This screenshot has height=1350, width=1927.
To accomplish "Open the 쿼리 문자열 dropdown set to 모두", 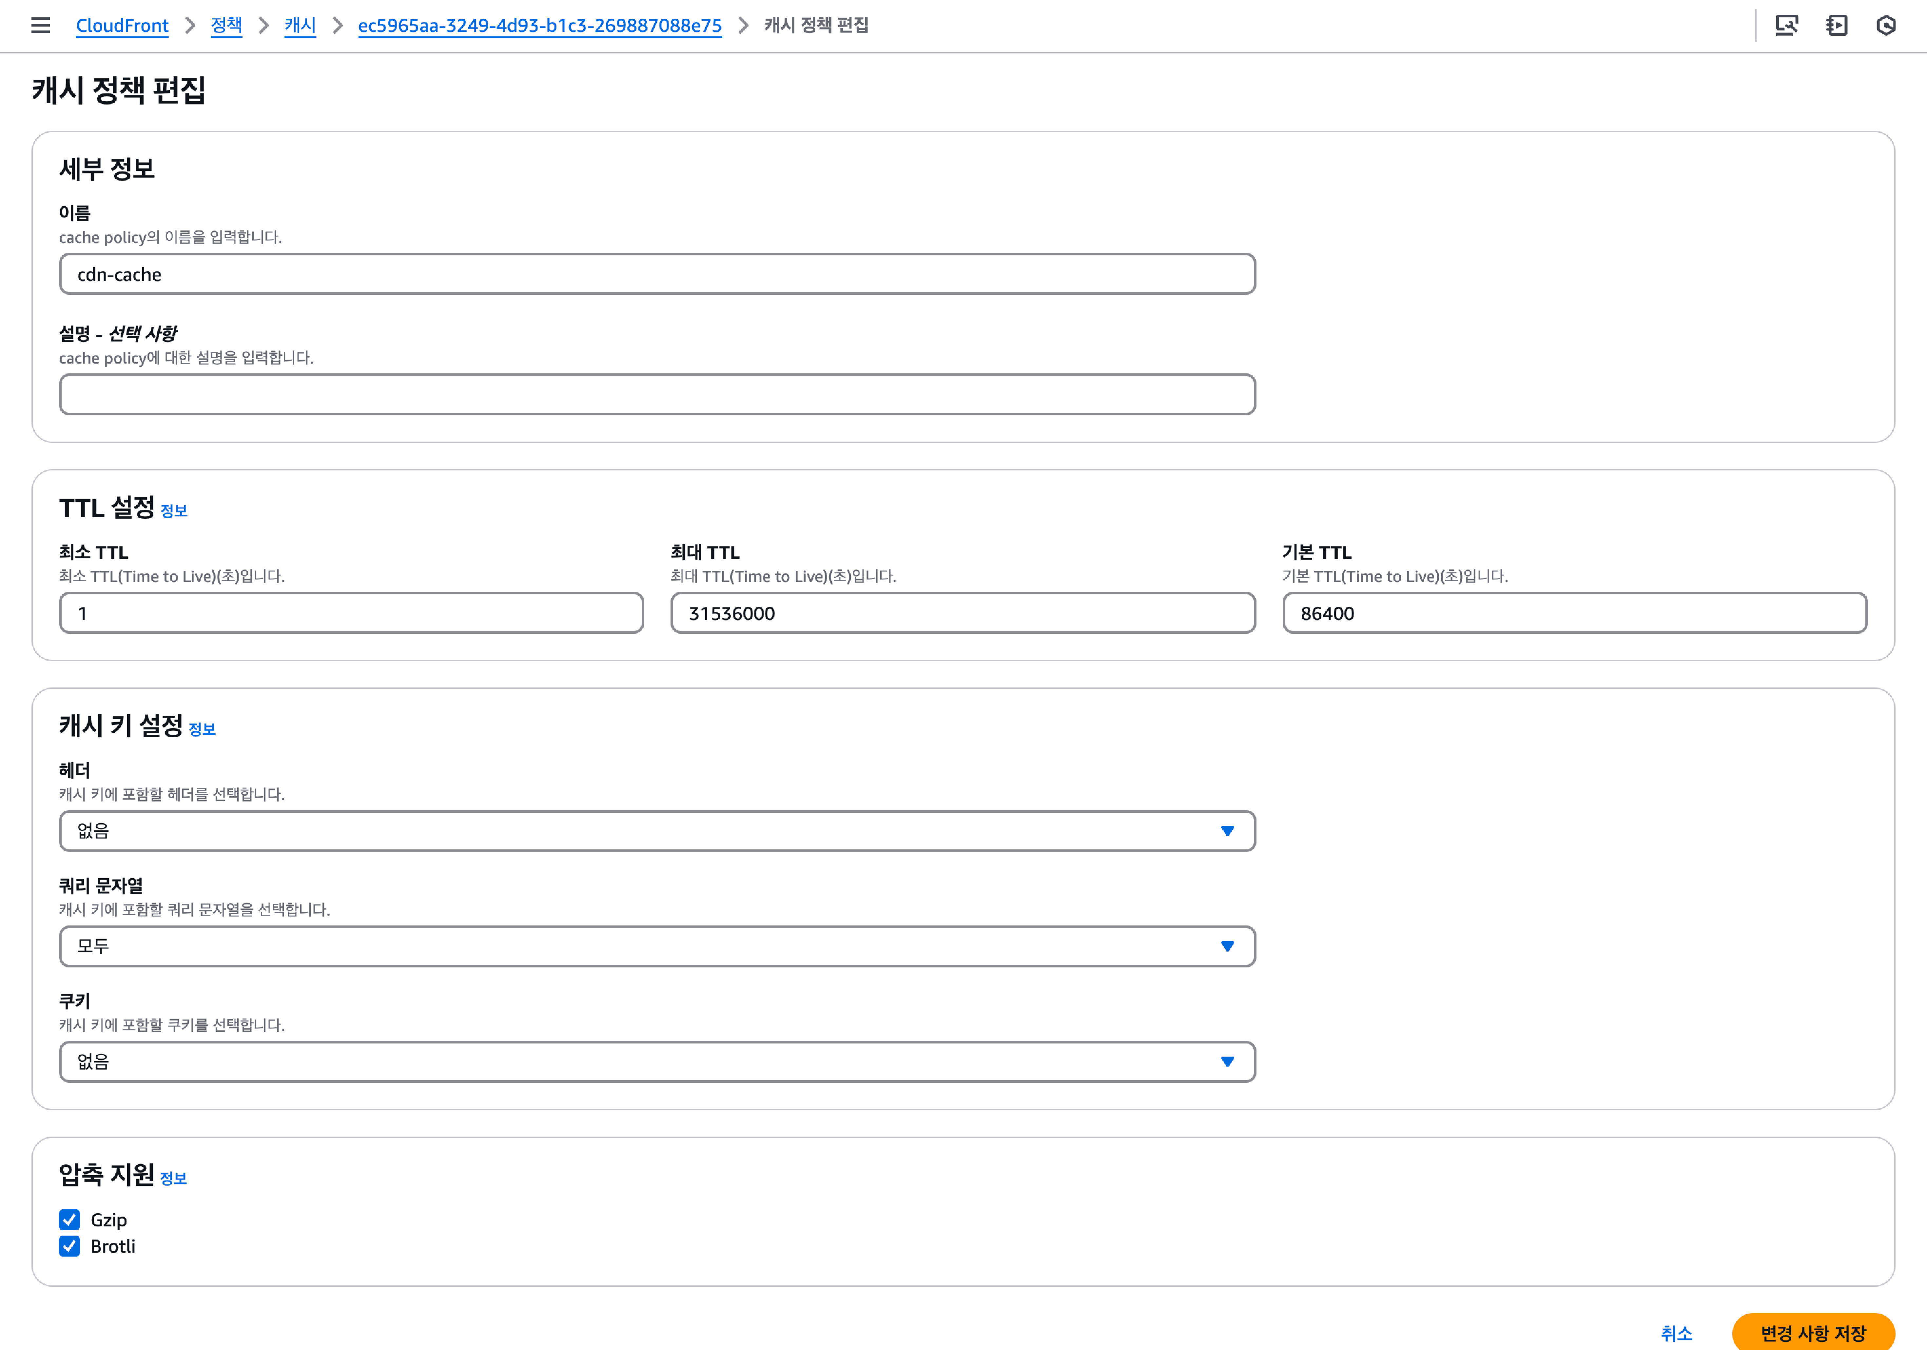I will (x=656, y=946).
